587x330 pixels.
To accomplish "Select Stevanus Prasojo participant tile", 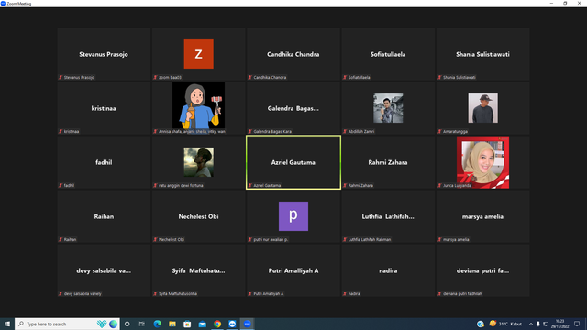I will (104, 54).
